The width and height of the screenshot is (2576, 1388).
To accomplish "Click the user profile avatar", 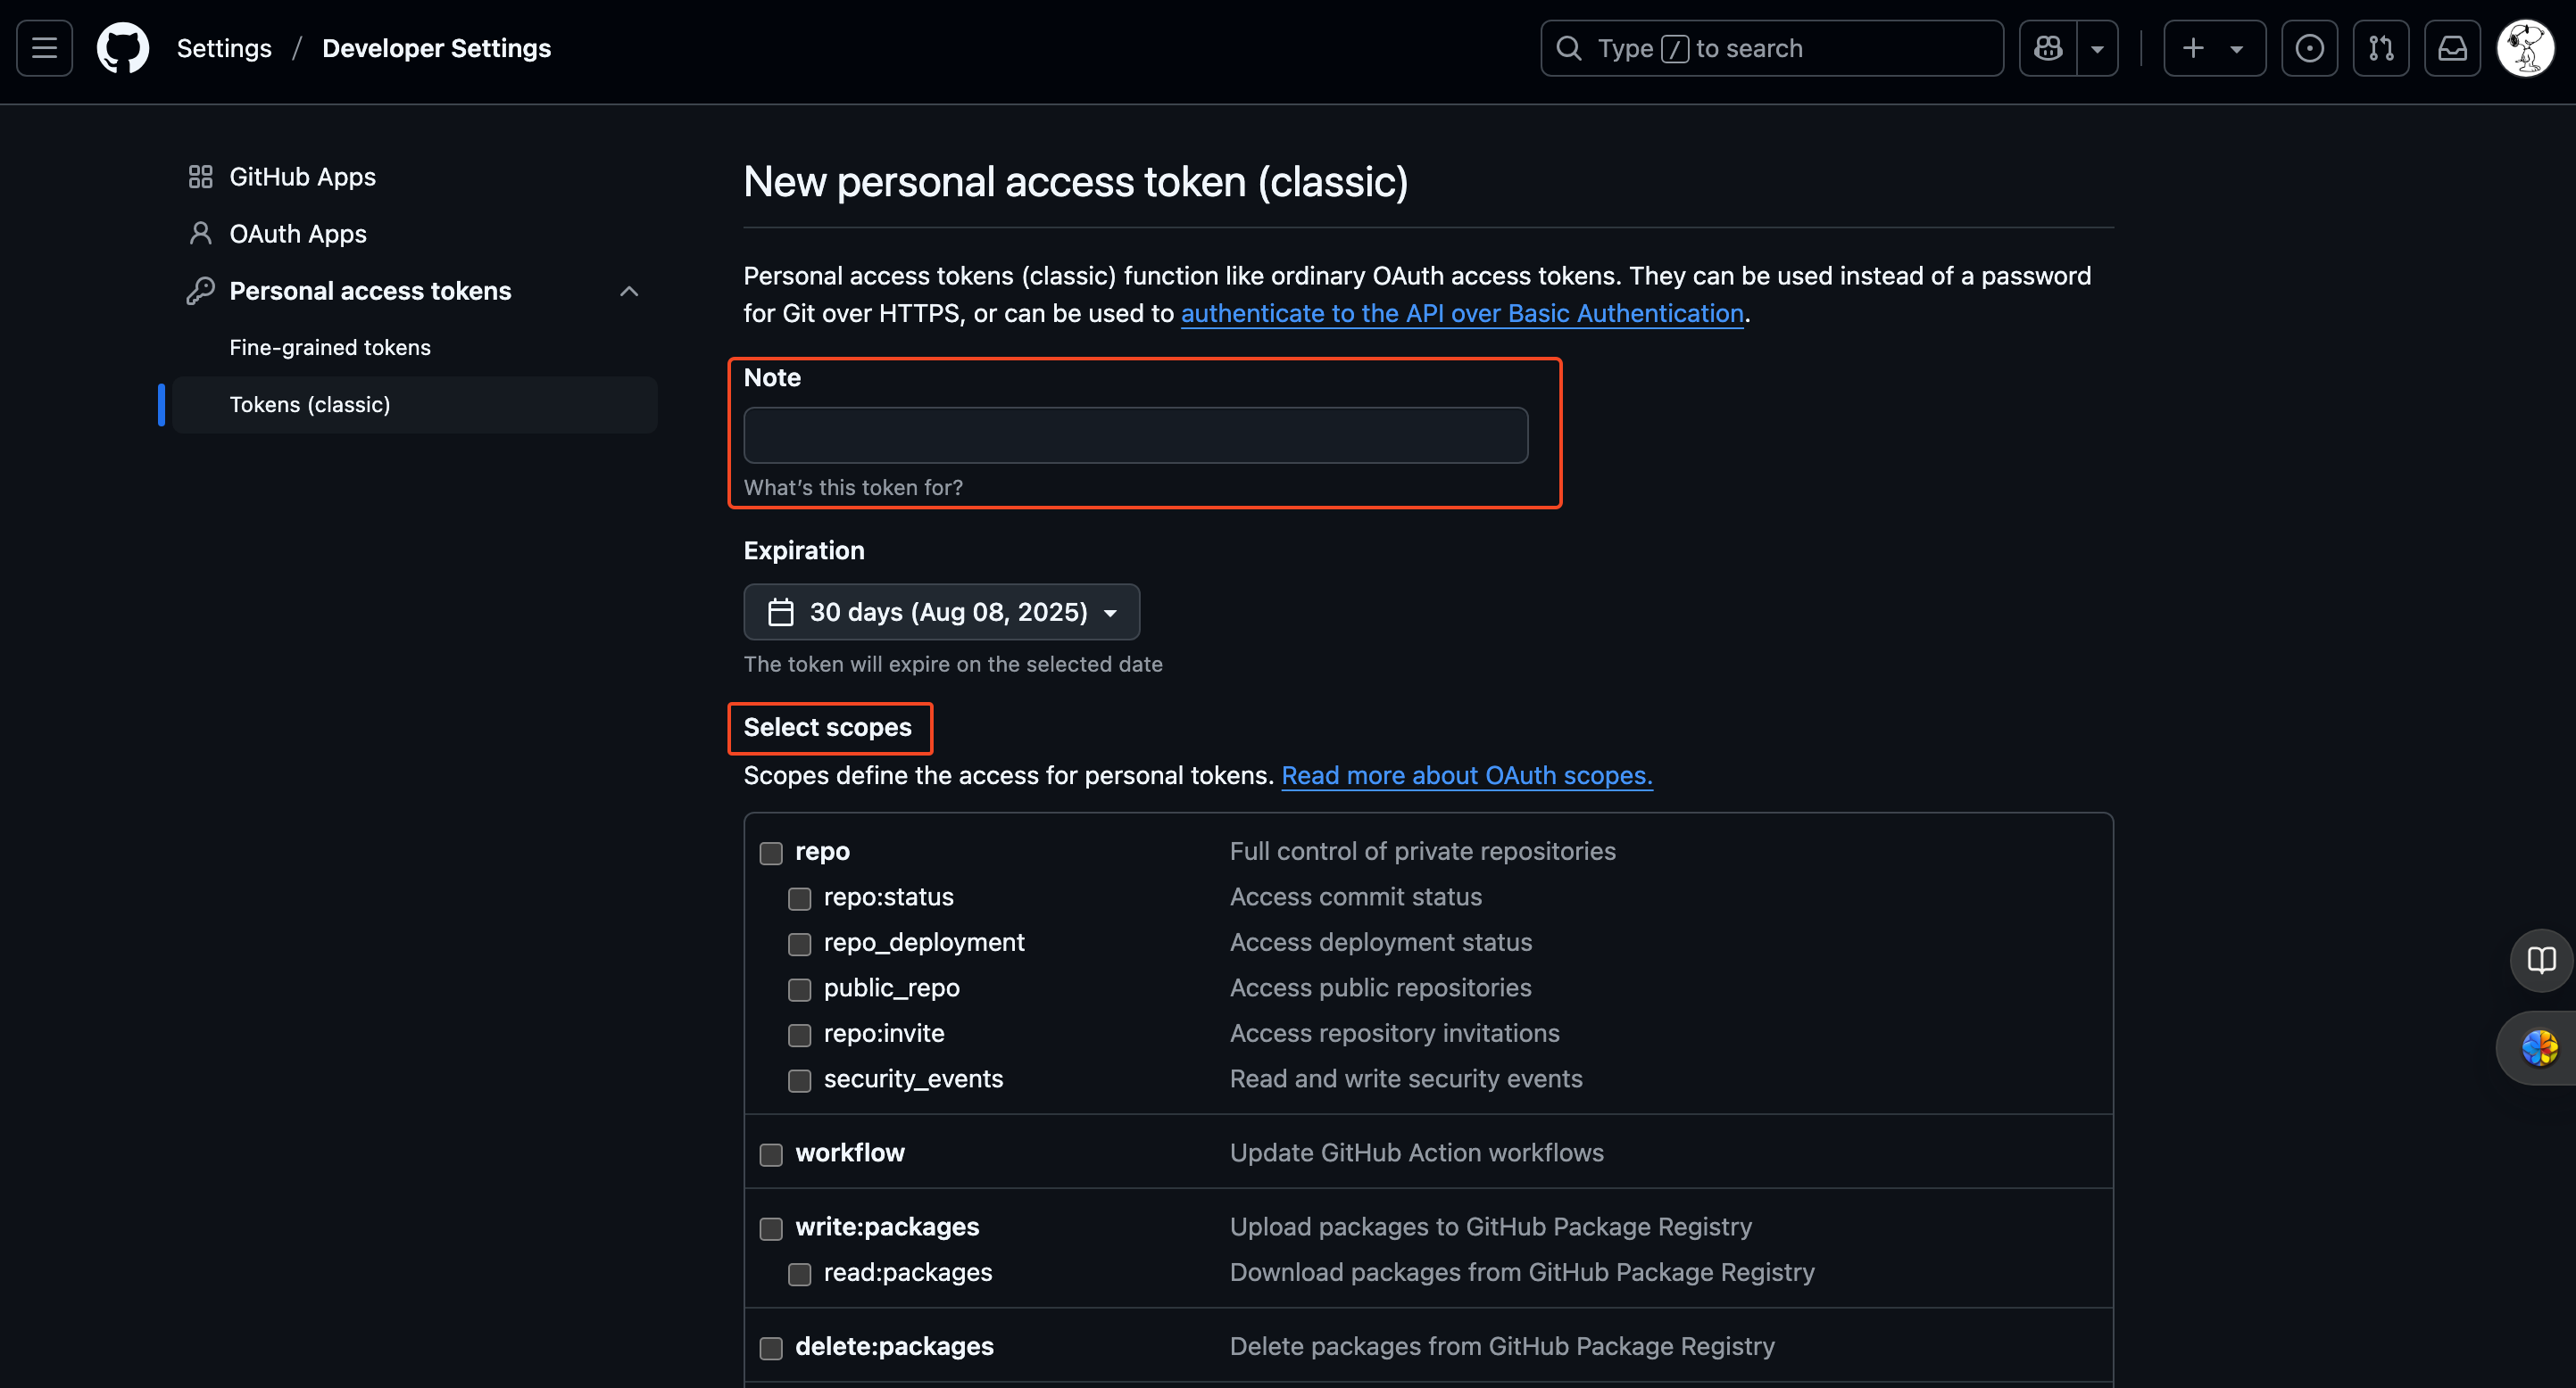I will click(2525, 48).
